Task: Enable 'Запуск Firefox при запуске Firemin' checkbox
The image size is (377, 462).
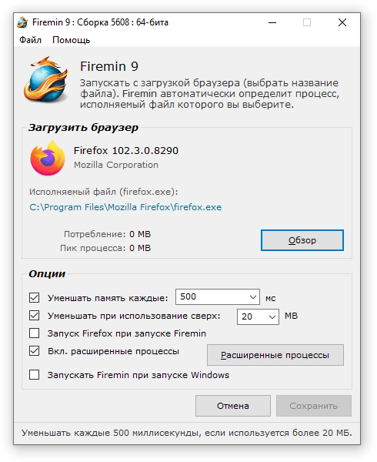Action: 34,333
